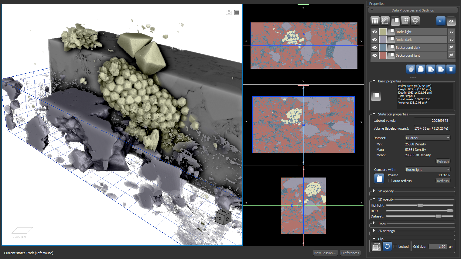The height and width of the screenshot is (259, 461).
Task: Select the ruler measurement tool icon
Action: pos(385,21)
